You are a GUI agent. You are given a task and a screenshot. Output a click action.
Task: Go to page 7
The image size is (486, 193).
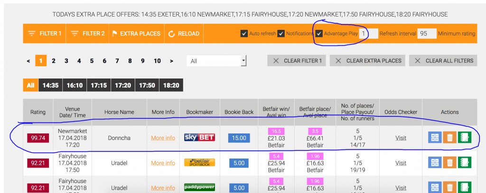pyautogui.click(x=117, y=61)
